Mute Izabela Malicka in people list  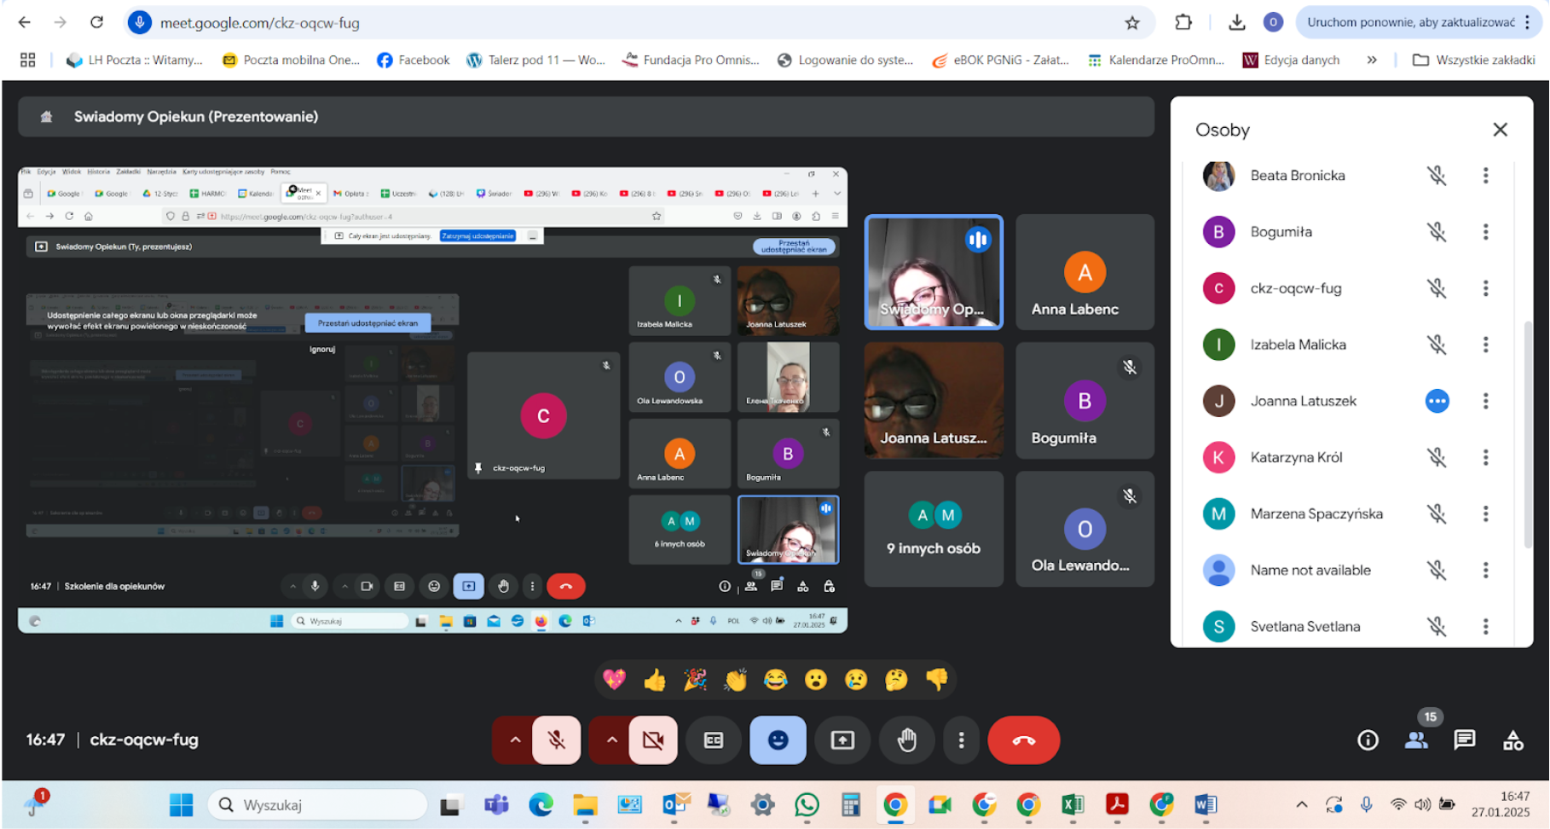[1437, 345]
